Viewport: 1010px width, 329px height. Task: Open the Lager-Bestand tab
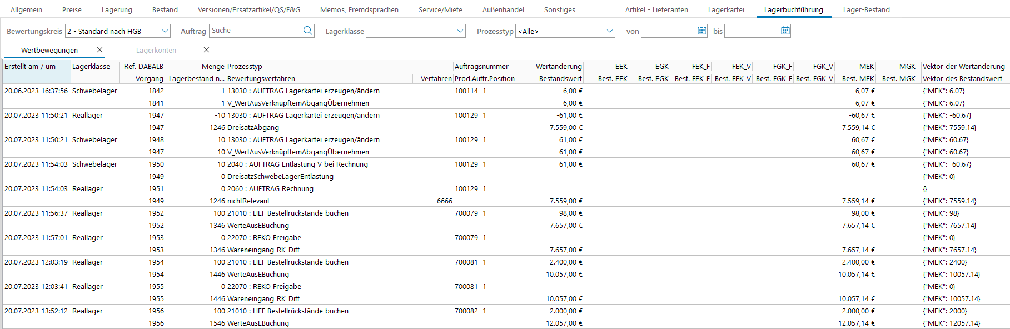[866, 9]
